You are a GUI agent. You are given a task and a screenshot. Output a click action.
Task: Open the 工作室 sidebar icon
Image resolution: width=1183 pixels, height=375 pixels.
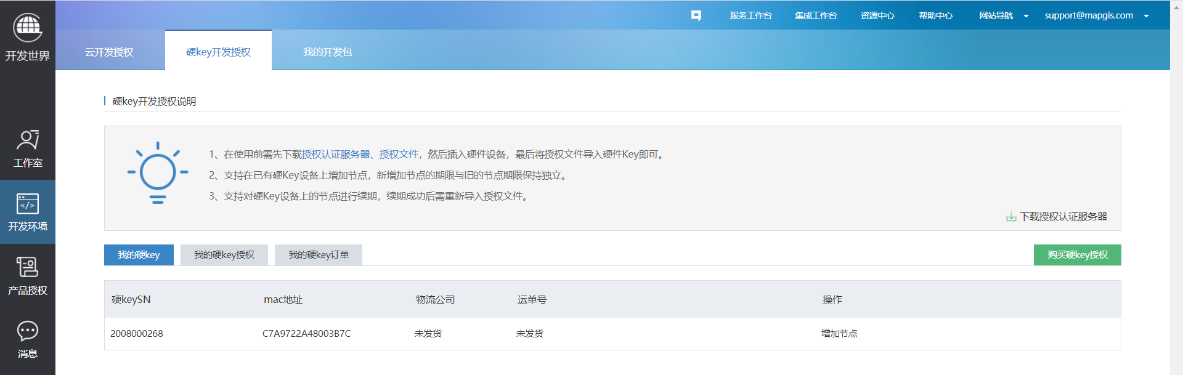click(28, 140)
